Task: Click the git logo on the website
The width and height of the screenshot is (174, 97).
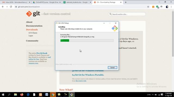Action: 33,14
